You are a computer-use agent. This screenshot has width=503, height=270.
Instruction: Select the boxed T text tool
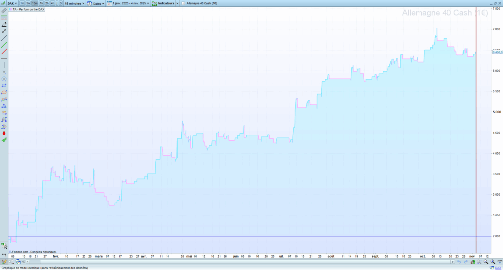tap(4, 72)
